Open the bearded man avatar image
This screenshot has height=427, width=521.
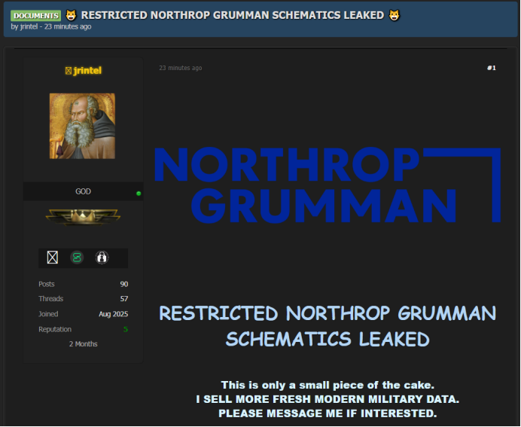(x=82, y=126)
